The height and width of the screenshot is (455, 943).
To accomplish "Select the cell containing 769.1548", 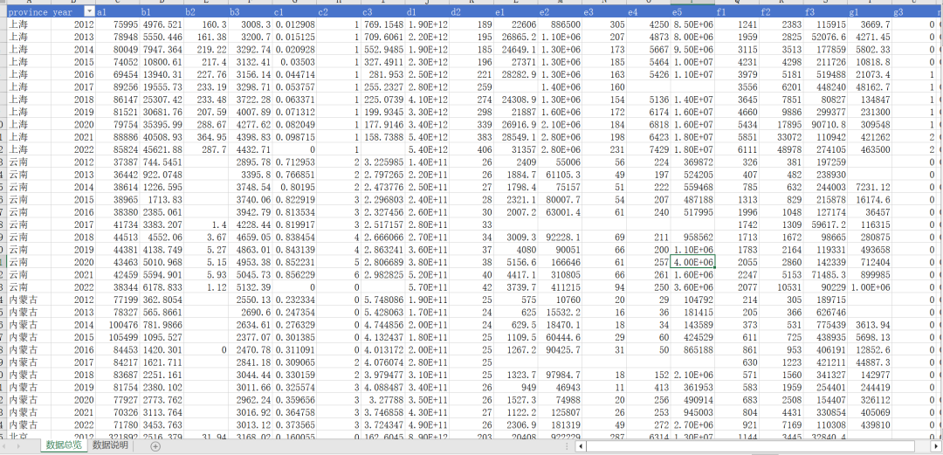I will (x=383, y=24).
